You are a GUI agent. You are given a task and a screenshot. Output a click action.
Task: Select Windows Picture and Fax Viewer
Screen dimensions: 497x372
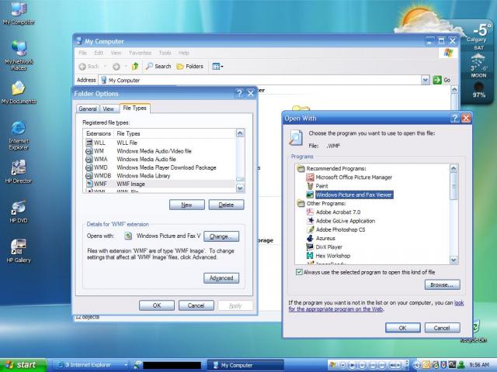[350, 195]
